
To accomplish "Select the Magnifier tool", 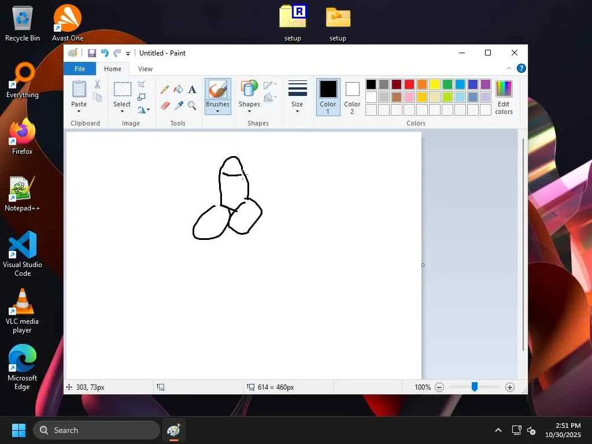I will click(x=192, y=105).
